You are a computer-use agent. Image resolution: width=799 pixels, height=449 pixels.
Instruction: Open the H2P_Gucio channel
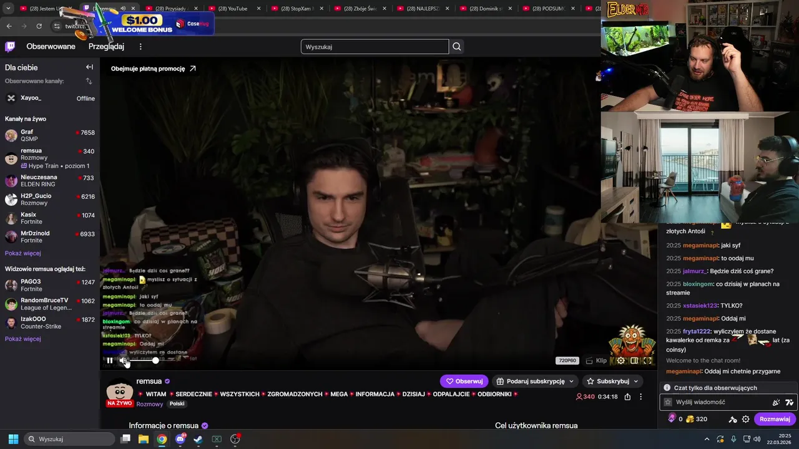click(50, 199)
